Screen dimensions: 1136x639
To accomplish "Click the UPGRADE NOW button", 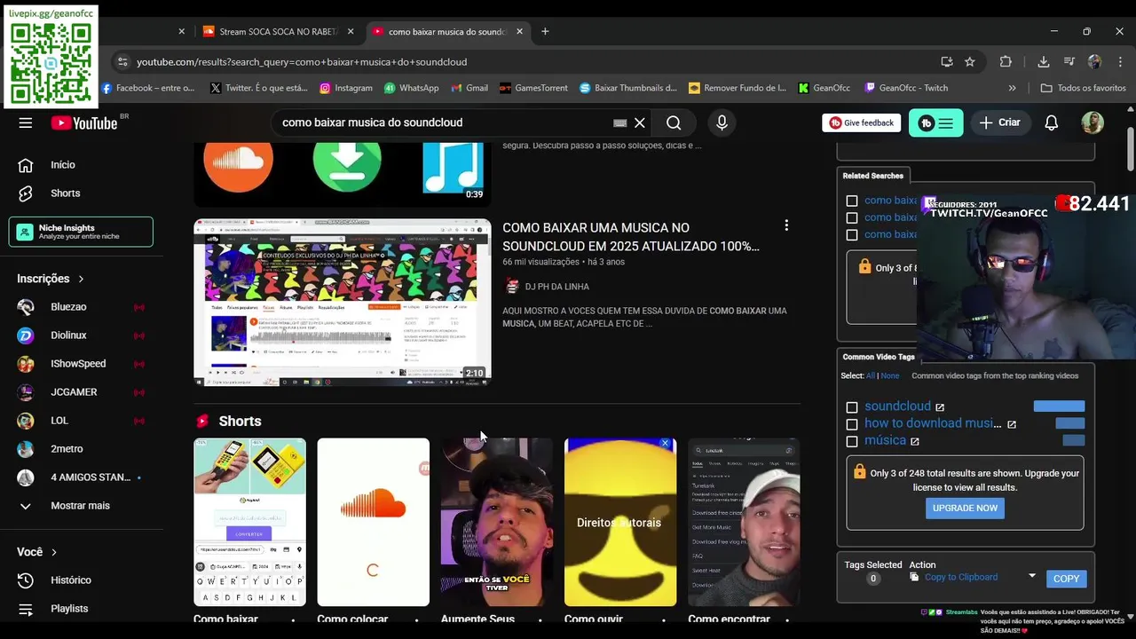I will 965,508.
